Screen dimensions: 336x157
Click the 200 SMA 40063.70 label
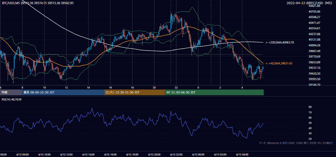(x=279, y=42)
